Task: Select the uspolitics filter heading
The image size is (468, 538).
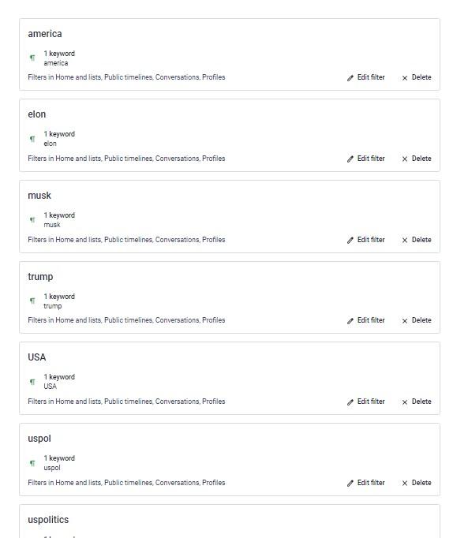Action: [48, 520]
